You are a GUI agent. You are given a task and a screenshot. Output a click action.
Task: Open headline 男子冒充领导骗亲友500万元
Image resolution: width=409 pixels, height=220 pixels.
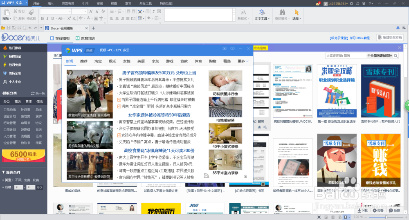159,73
